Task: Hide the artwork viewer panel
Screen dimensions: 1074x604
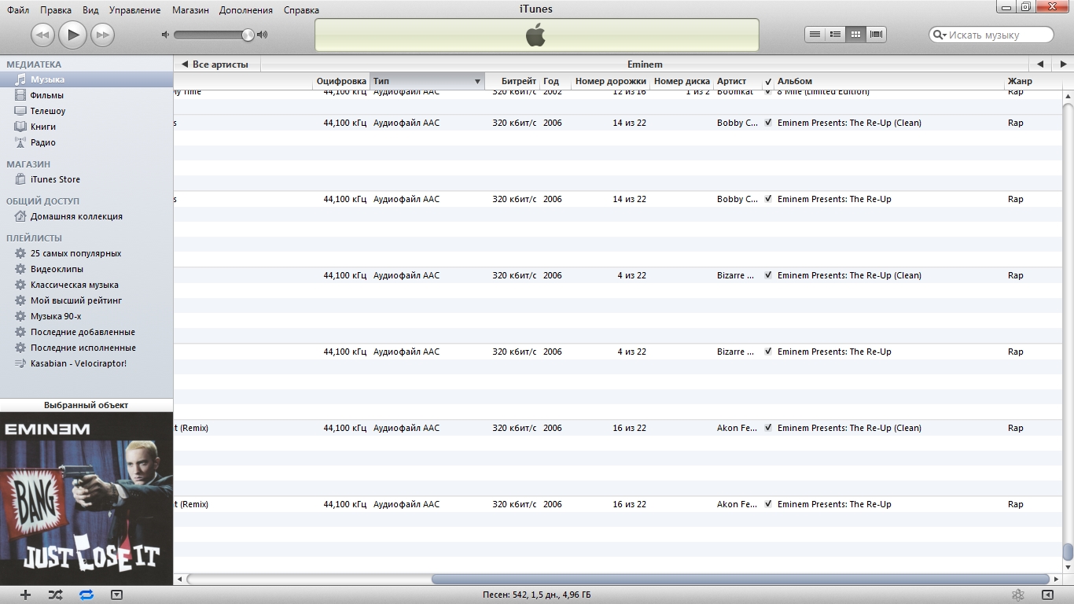Action: click(117, 595)
